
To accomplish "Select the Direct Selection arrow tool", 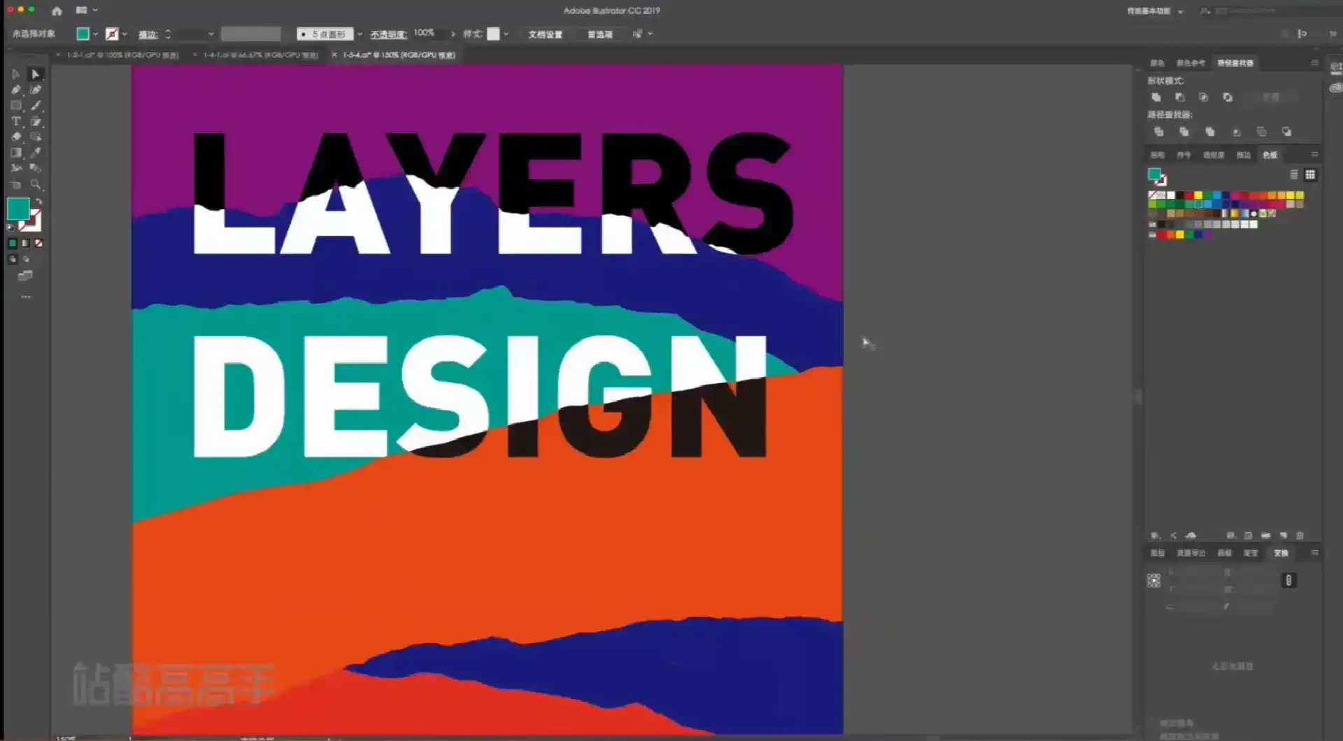I will 36,74.
